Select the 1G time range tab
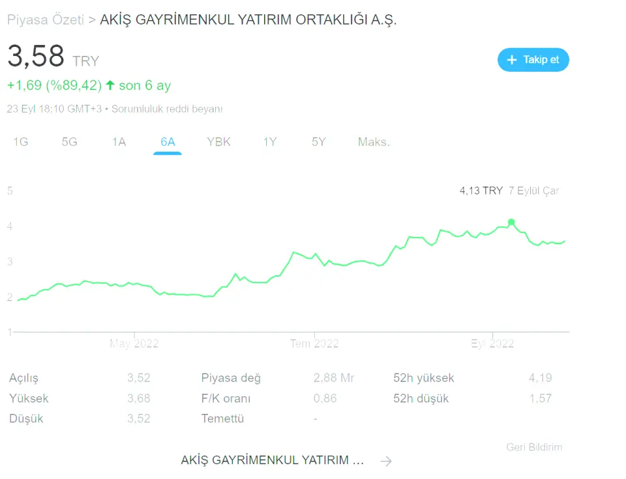Image resolution: width=626 pixels, height=479 pixels. coord(21,142)
